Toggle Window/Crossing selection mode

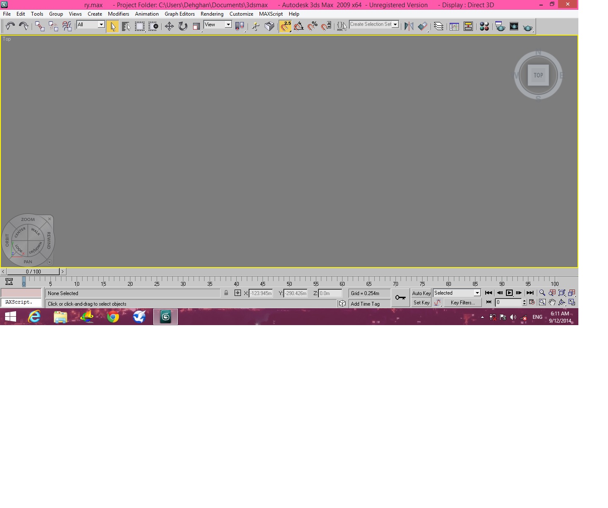click(153, 26)
